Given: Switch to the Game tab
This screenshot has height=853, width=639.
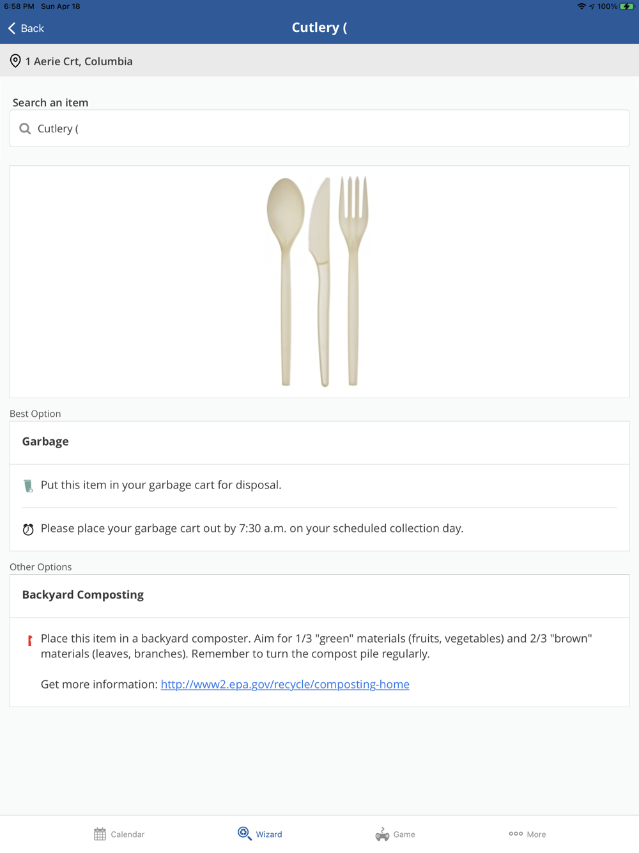Looking at the screenshot, I should point(404,834).
